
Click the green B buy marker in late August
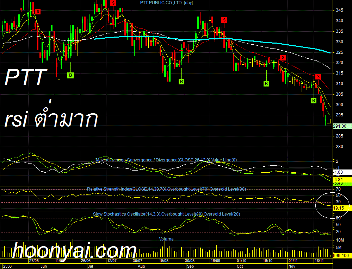(181, 82)
